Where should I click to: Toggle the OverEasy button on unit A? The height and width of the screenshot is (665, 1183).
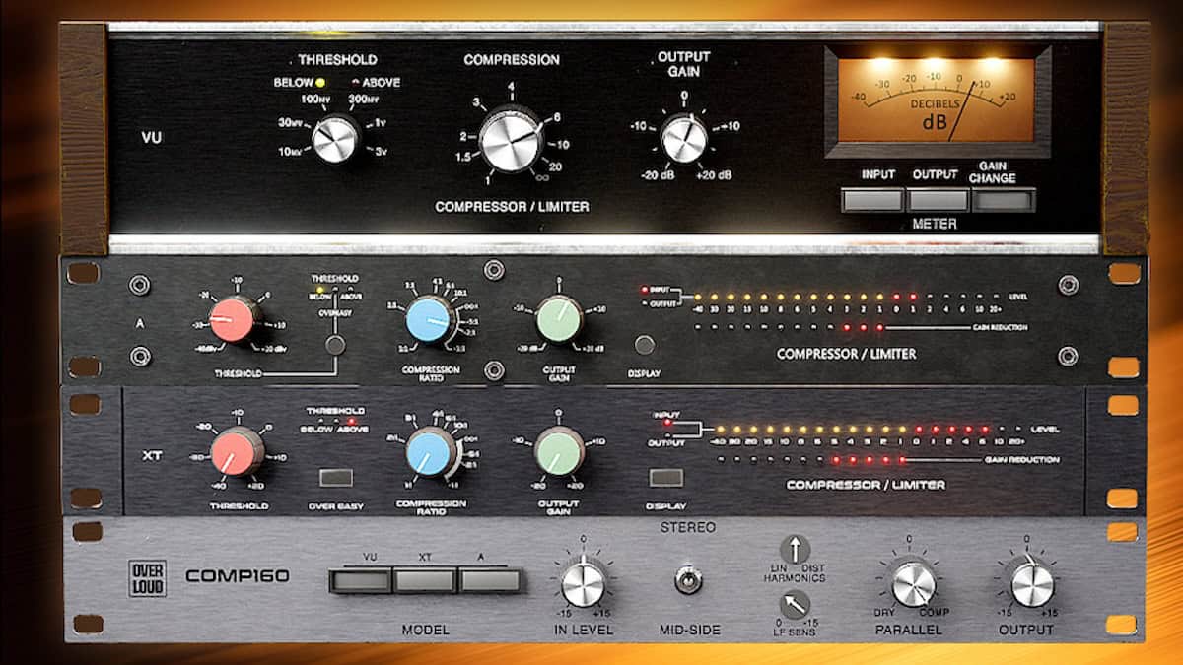coord(336,344)
